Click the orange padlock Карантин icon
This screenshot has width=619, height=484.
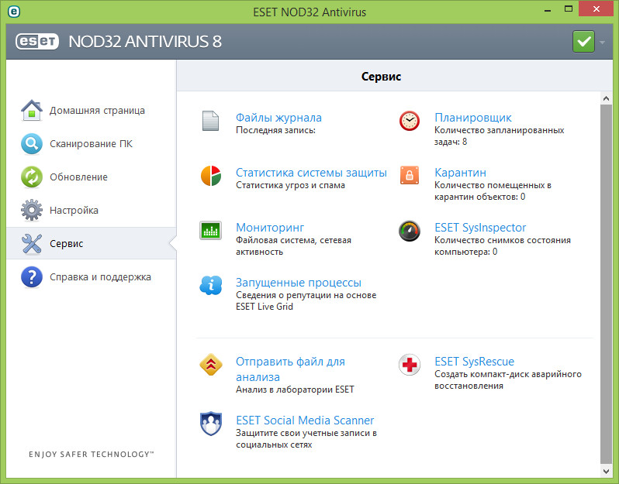point(410,175)
